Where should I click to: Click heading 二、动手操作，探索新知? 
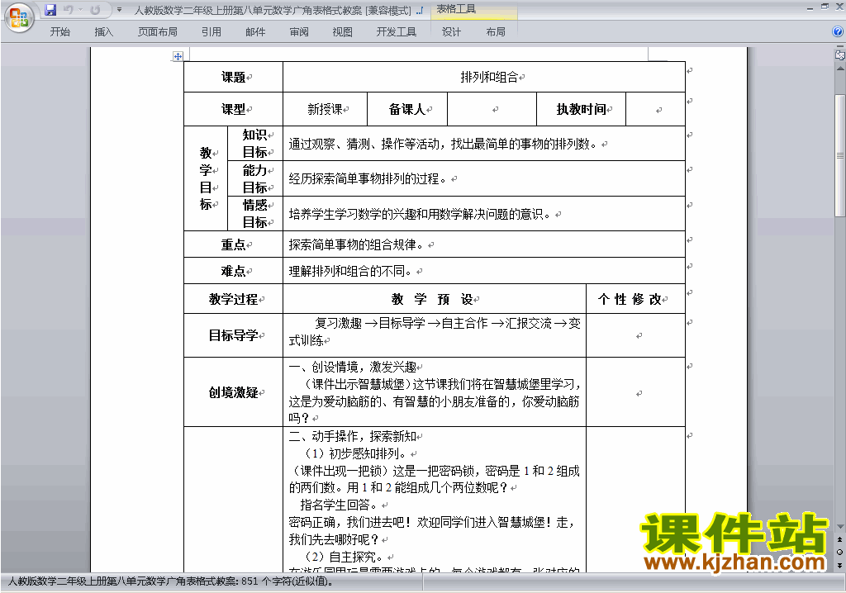click(x=353, y=436)
